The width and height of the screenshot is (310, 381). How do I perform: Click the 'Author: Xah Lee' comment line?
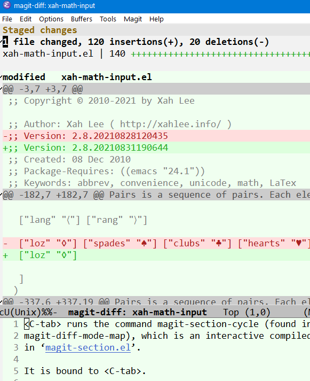pos(120,124)
